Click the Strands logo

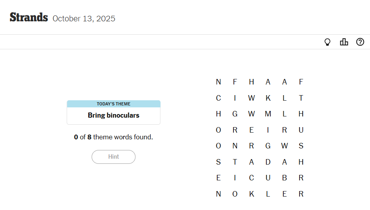[x=29, y=18]
